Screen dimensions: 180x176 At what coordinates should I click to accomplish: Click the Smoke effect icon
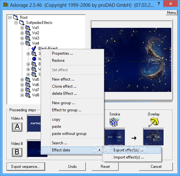coord(115,122)
